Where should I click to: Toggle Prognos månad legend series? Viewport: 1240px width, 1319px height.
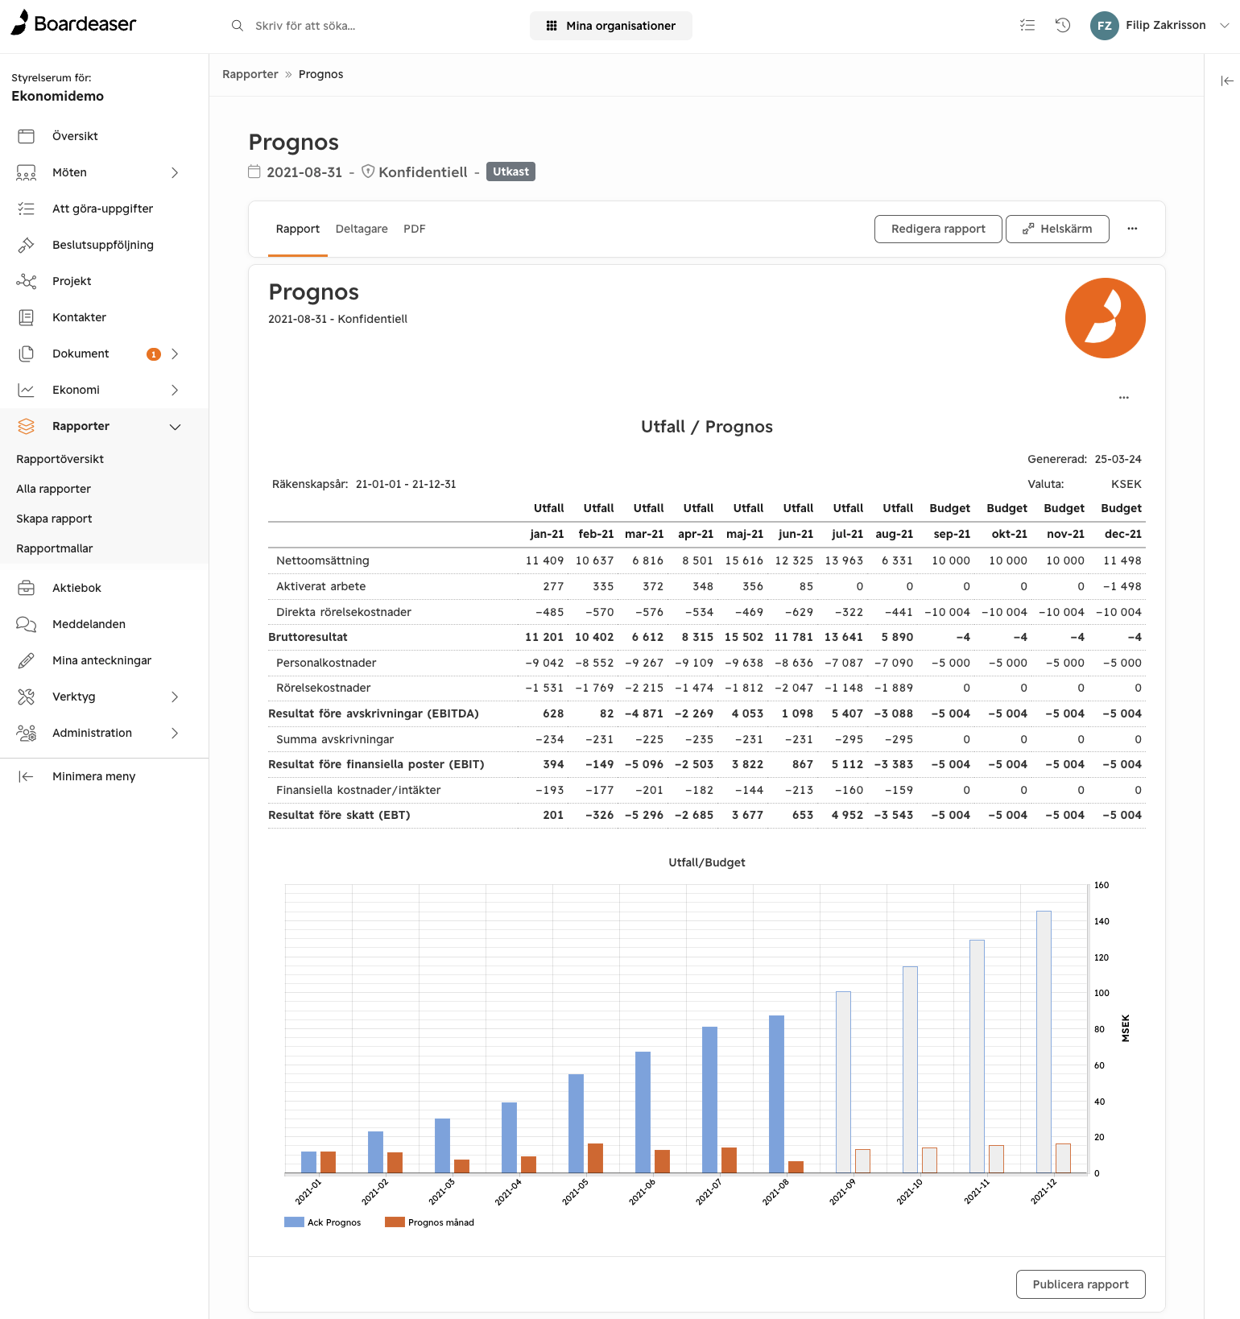[430, 1222]
